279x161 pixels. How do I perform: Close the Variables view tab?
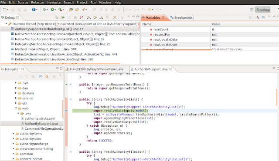pos(163,17)
